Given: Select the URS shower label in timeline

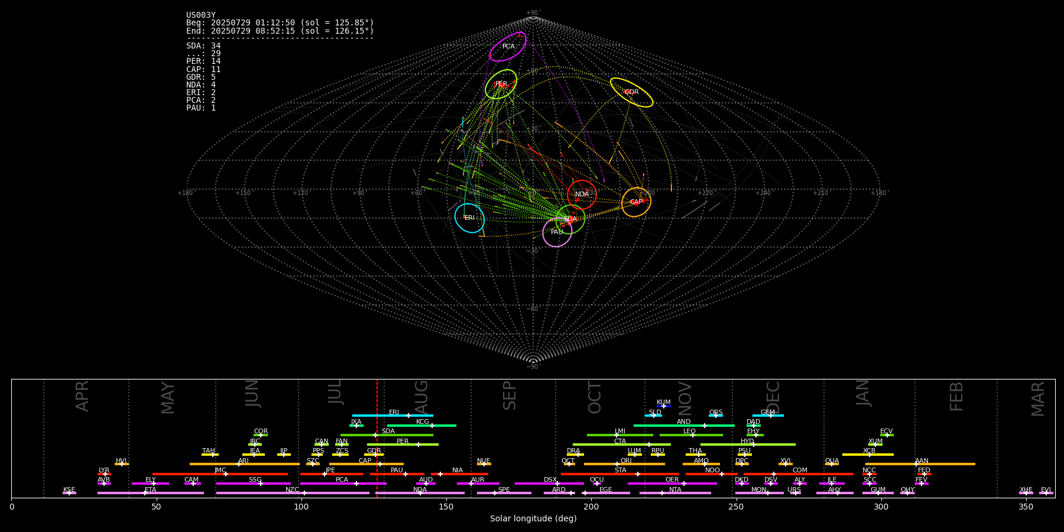Looking at the screenshot, I should click(x=794, y=490).
